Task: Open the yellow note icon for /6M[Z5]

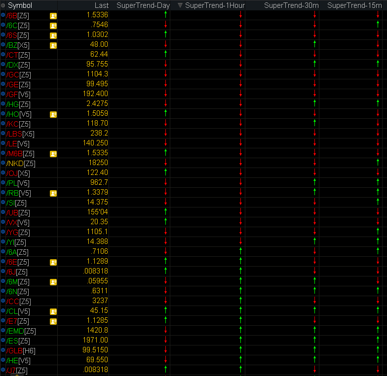Action: 53,282
